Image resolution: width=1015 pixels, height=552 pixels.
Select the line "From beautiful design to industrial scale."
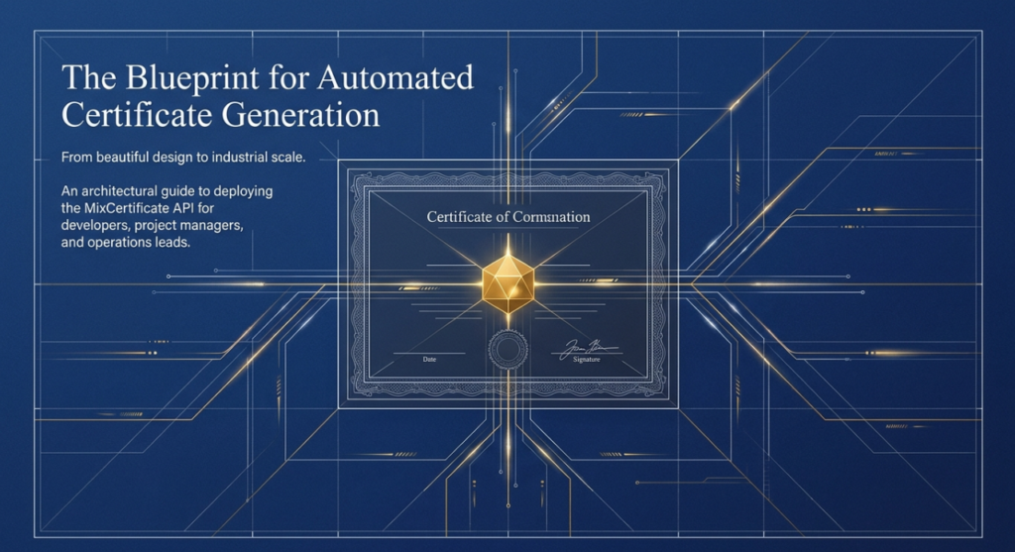coord(183,158)
